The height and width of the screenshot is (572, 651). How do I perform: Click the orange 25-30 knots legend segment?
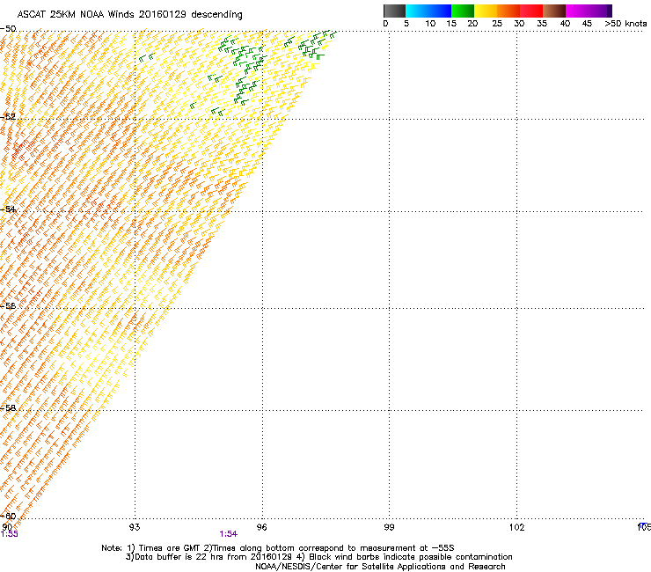pyautogui.click(x=508, y=11)
